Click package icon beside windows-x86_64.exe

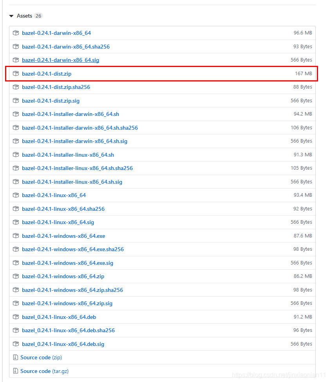(16, 235)
